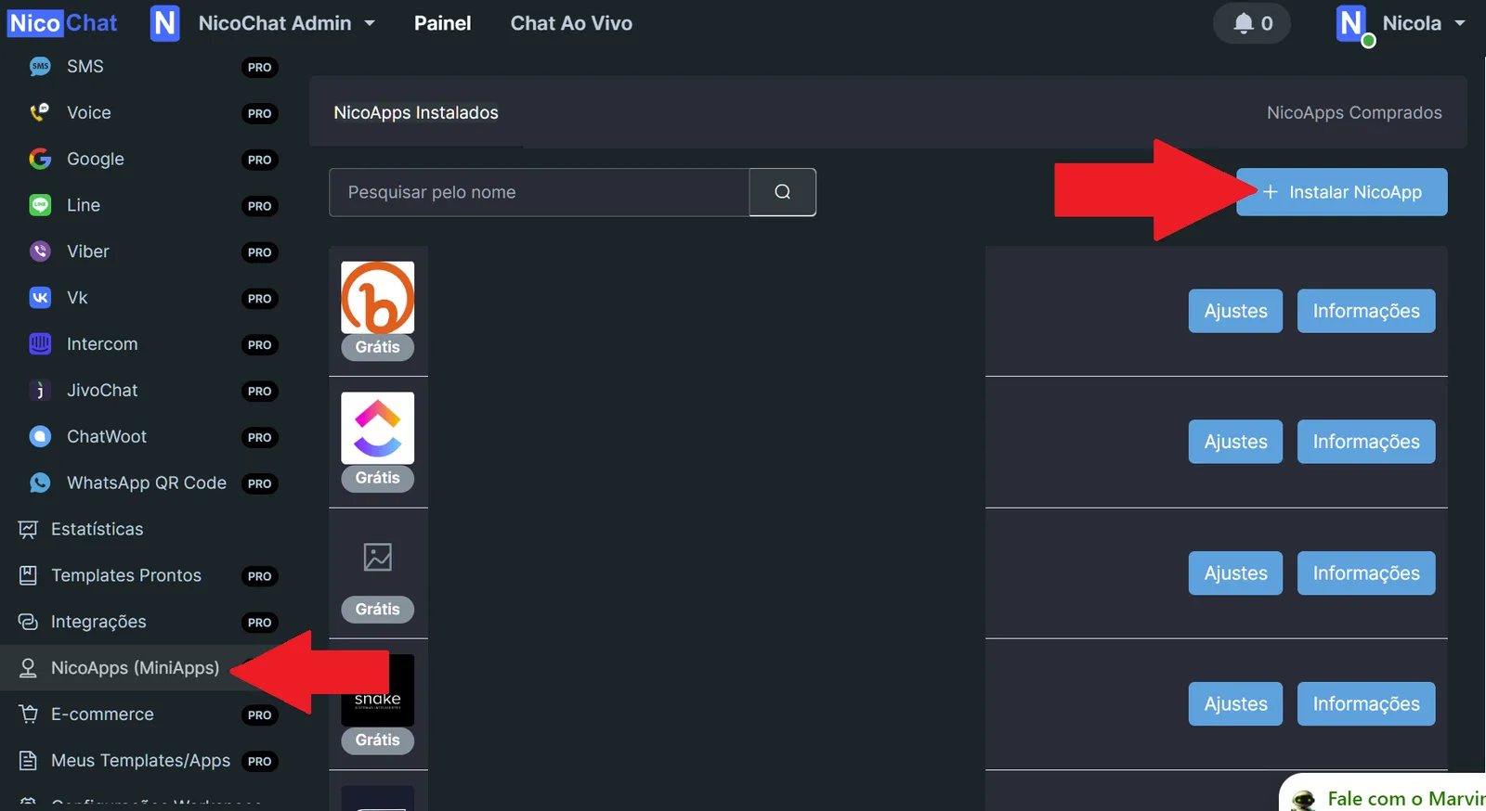Click the Nicola user avatar
1486x811 pixels.
1352,23
